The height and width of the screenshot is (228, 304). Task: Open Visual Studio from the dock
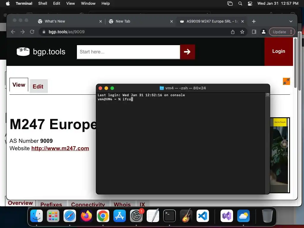(x=227, y=216)
